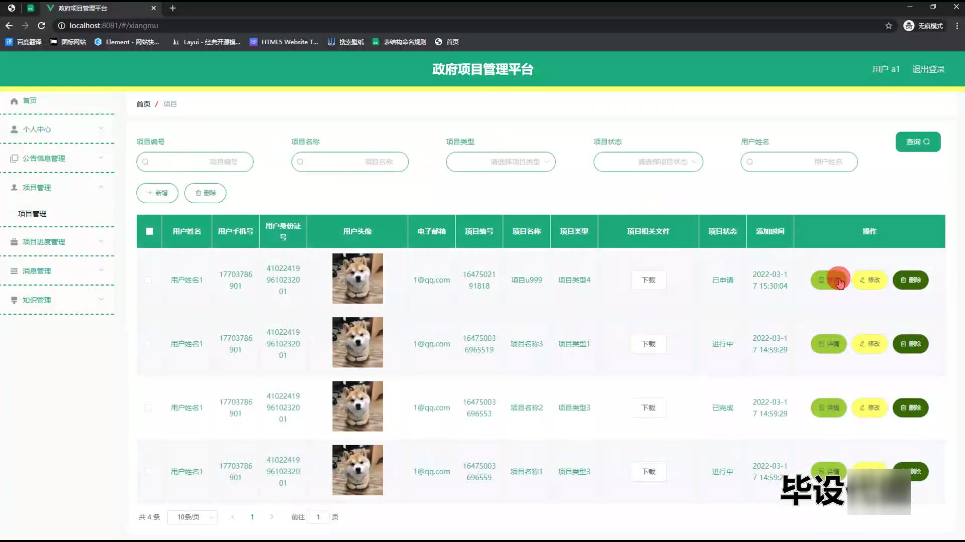Toggle the select-all checkbox in table header

click(149, 231)
